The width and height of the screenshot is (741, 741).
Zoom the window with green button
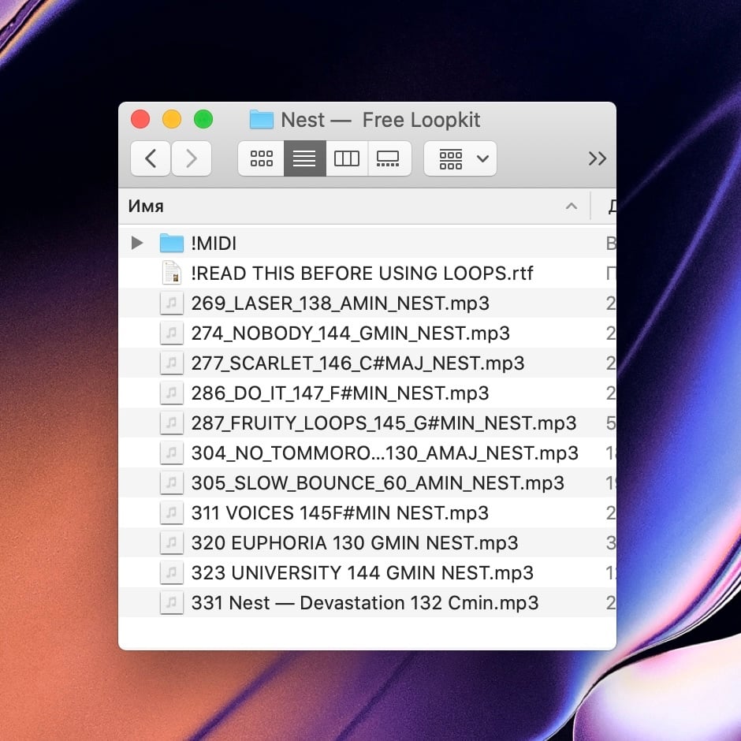point(203,119)
